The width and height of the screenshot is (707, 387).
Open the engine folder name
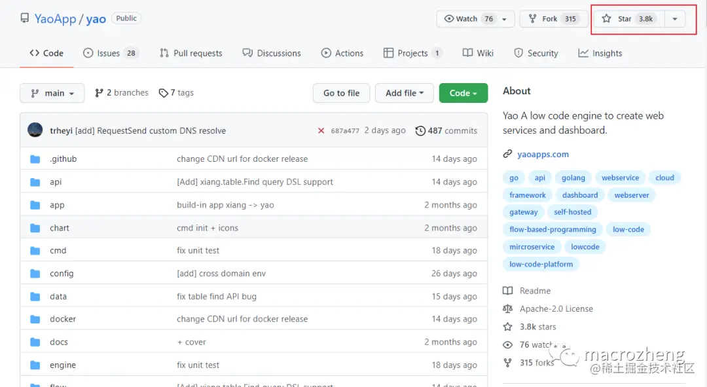(63, 365)
